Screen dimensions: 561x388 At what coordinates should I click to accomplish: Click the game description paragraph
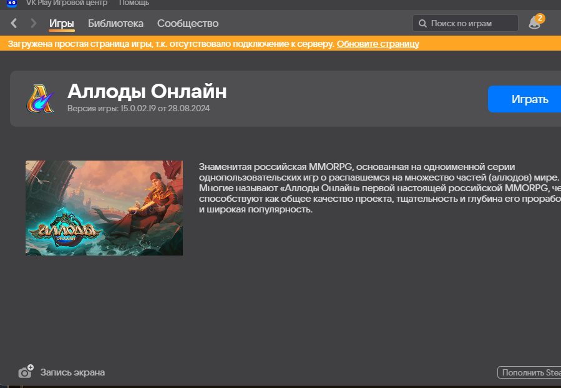pyautogui.click(x=379, y=188)
